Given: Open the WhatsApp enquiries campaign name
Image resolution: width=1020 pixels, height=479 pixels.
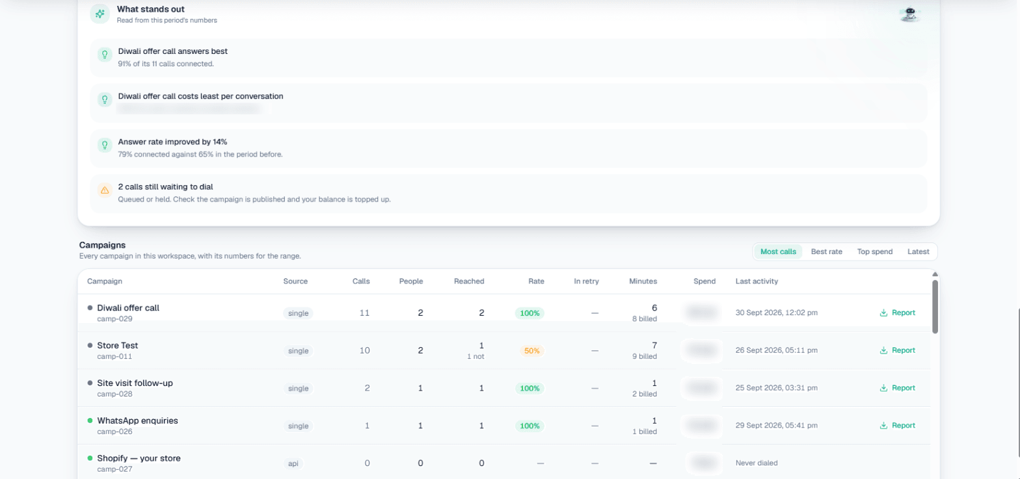Looking at the screenshot, I should coord(137,421).
